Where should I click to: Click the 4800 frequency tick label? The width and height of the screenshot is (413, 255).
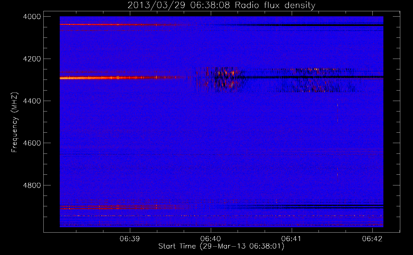click(32, 185)
